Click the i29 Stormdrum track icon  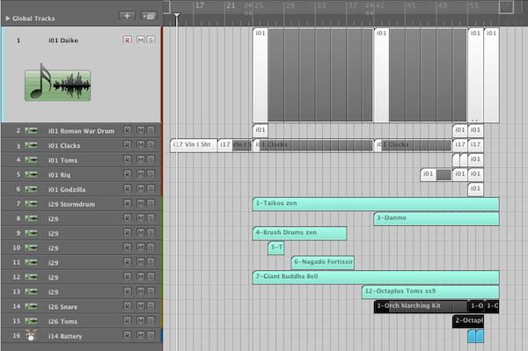(x=31, y=203)
